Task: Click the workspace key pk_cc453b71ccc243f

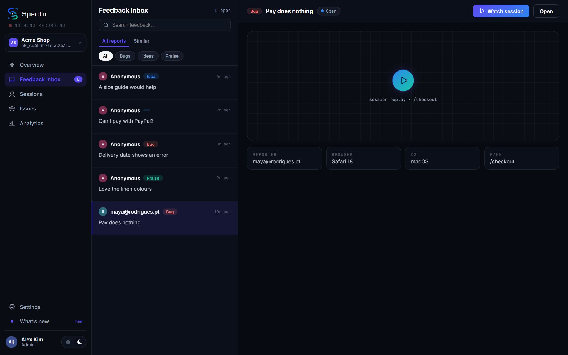Action: tap(46, 46)
